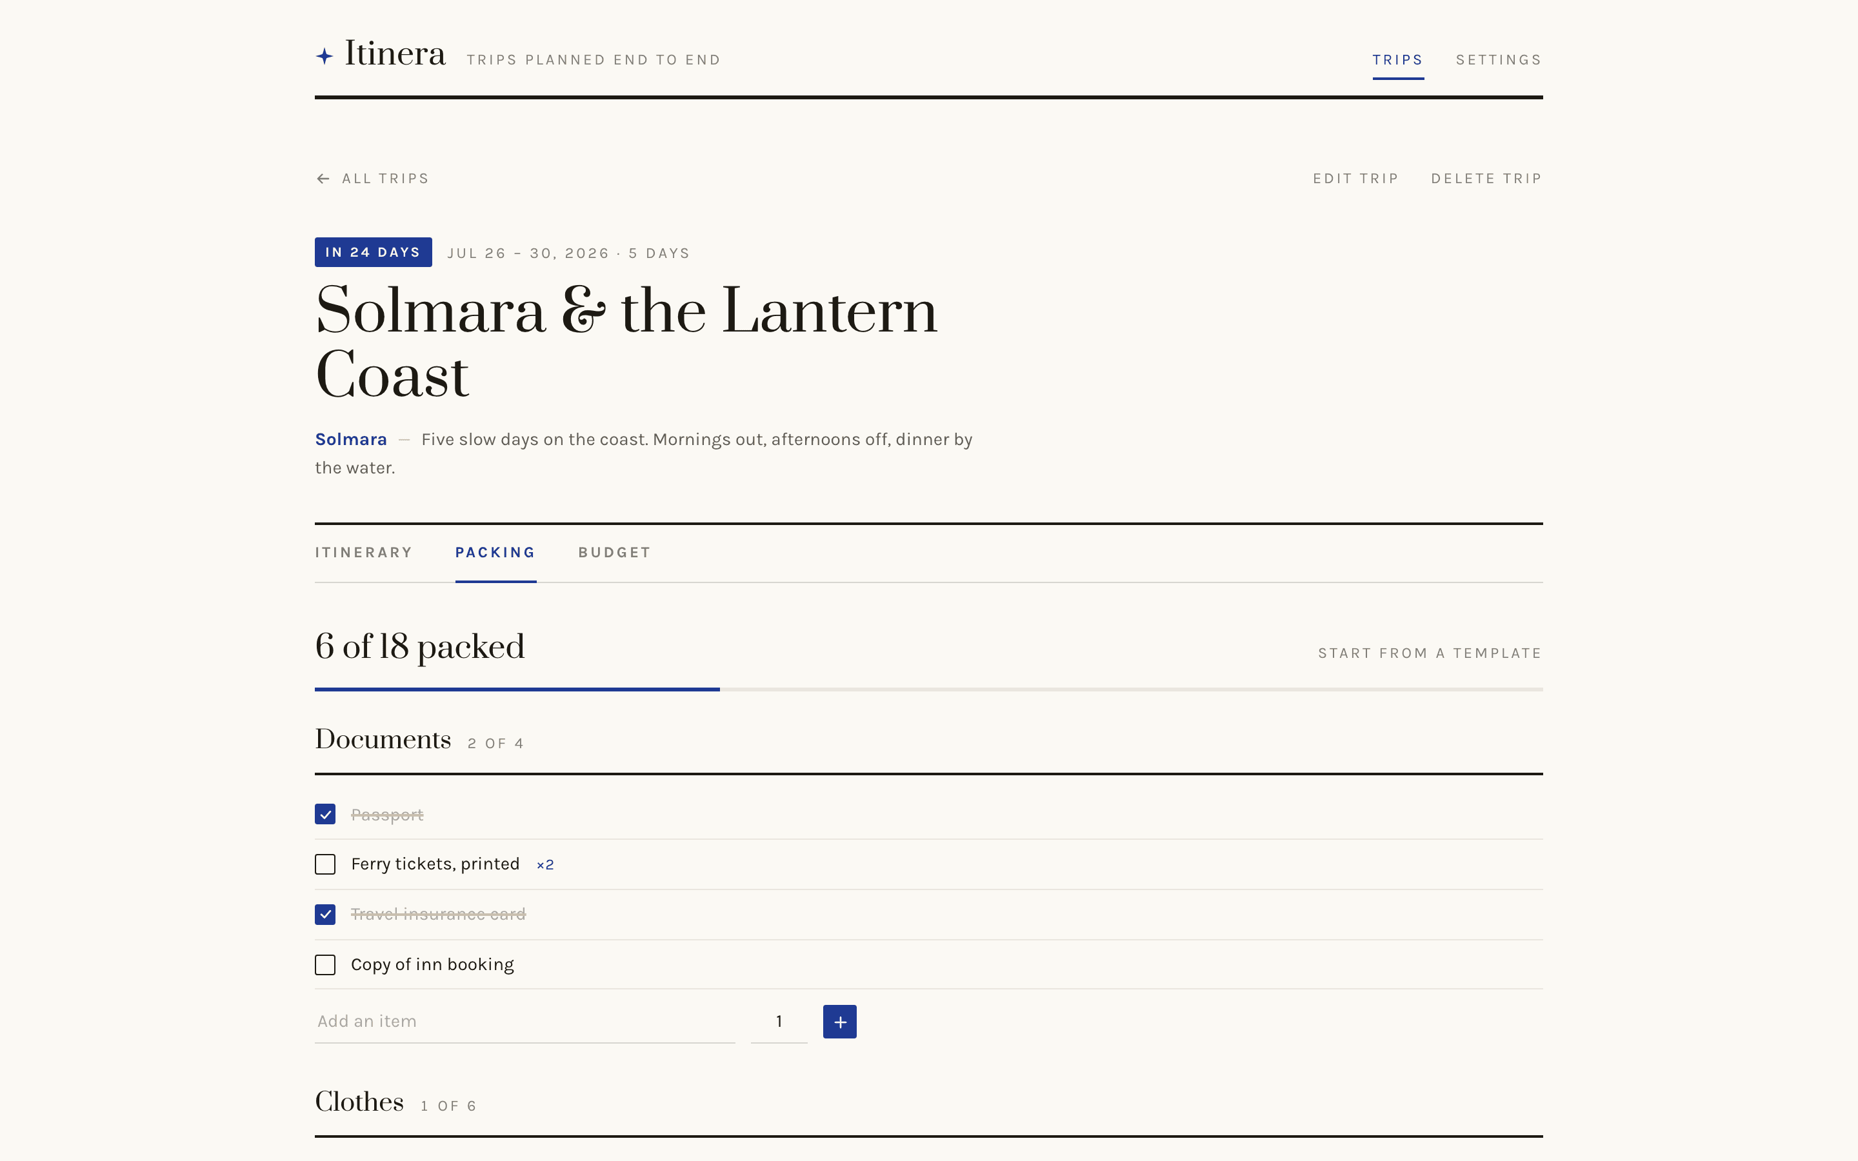
Task: Follow the Solmara destination link
Action: tap(351, 439)
